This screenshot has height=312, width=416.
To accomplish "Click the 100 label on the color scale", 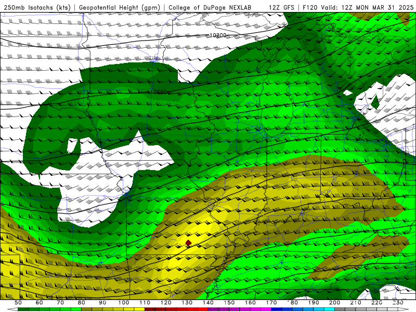I will [x=124, y=303].
